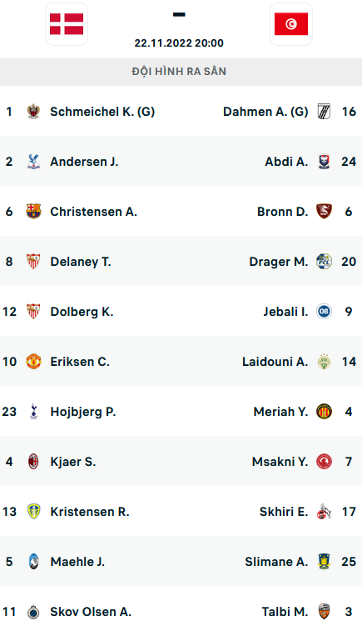Screen dimensions: 362x636
Task: Open Laidouni A. player profile
Action: 275,362
